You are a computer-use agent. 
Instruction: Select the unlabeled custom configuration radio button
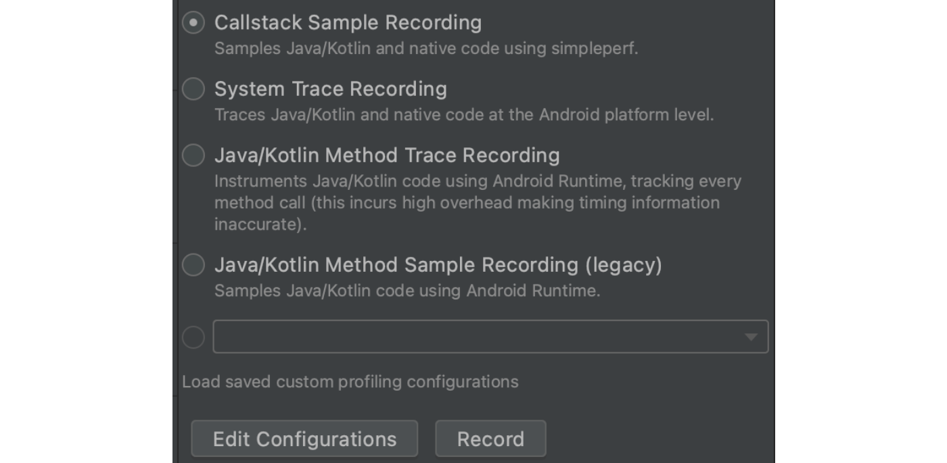point(193,337)
